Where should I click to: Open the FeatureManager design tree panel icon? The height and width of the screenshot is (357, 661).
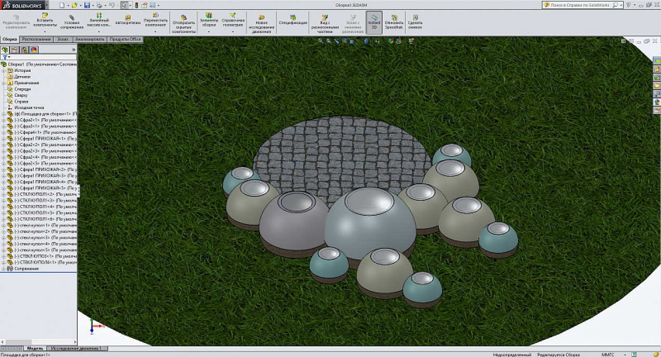click(x=6, y=49)
